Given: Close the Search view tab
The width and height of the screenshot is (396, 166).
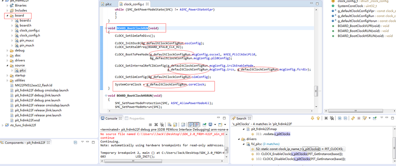Looking at the screenshot, I should click(250, 118).
